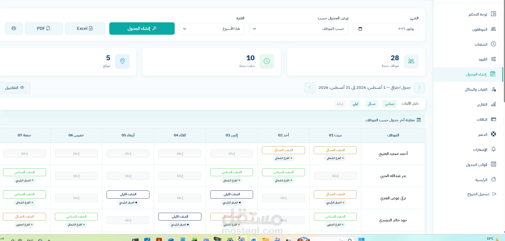
Task: Click the table icon beside معاينة آخر جدول
Action: (419, 120)
